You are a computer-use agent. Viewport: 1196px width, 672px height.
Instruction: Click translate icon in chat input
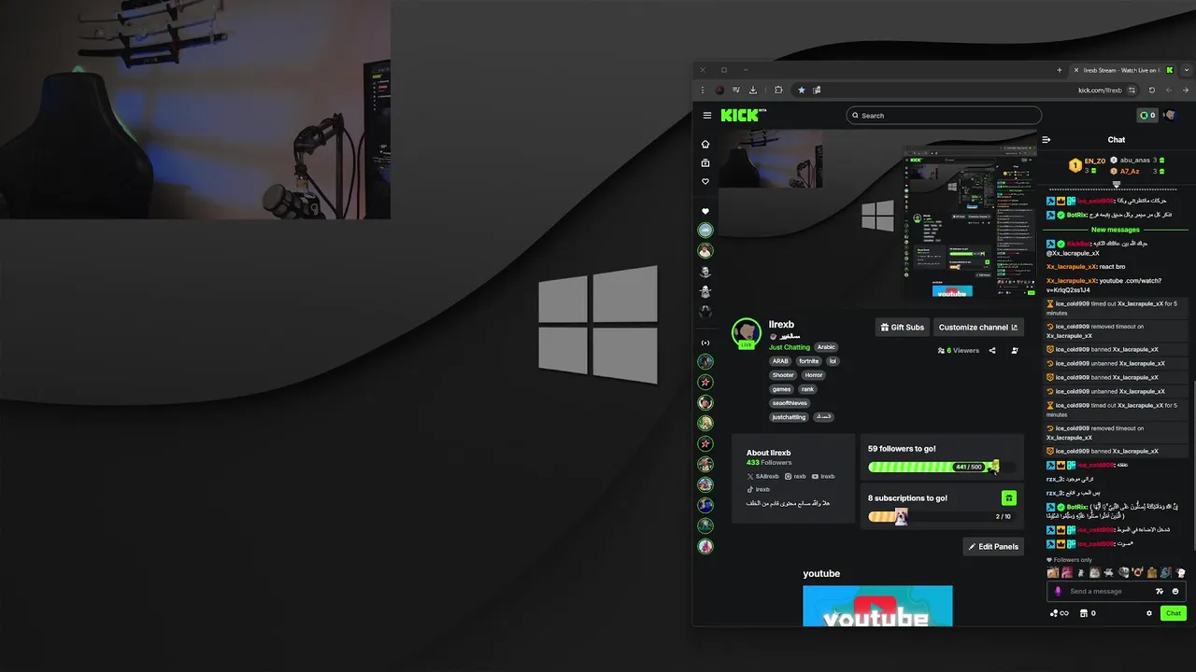click(x=1160, y=591)
